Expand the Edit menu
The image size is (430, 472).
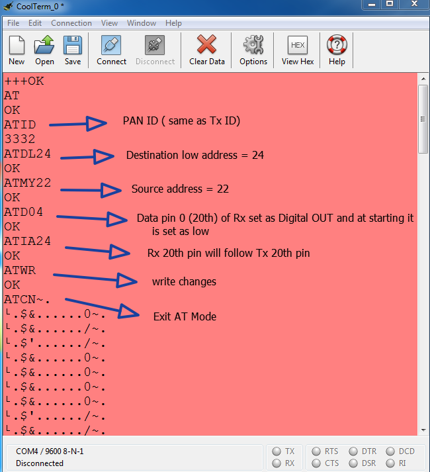click(35, 23)
